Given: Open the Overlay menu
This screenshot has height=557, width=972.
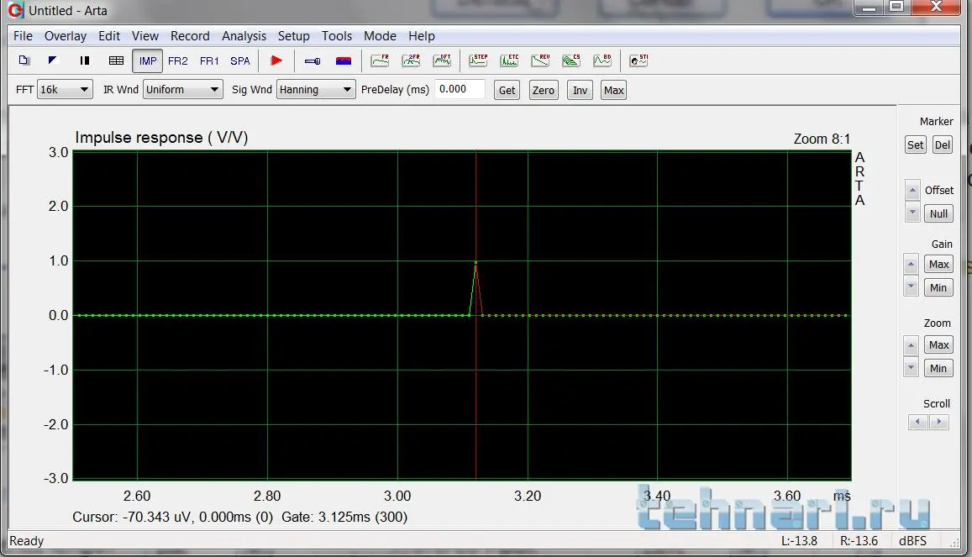Looking at the screenshot, I should tap(65, 36).
